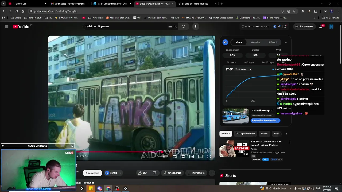342x192 pixels.
Task: Toggle subtitles on the video player
Action: (174, 157)
